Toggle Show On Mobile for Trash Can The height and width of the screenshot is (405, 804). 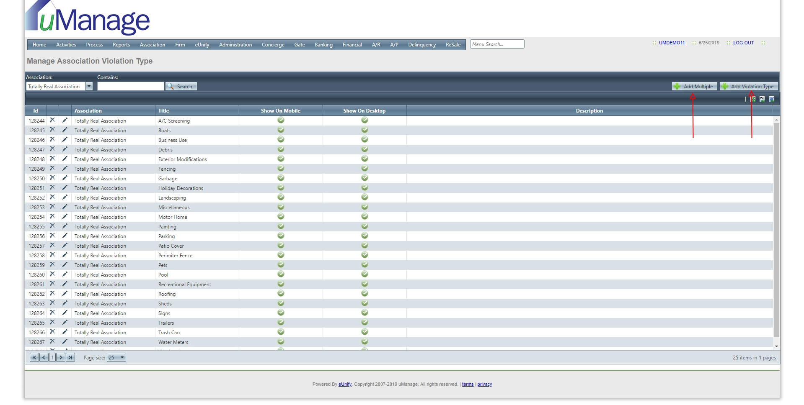click(280, 332)
